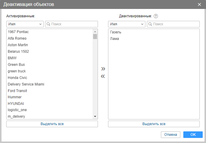Select Лама in the deactivated list
This screenshot has height=143, width=206.
[x=115, y=39]
